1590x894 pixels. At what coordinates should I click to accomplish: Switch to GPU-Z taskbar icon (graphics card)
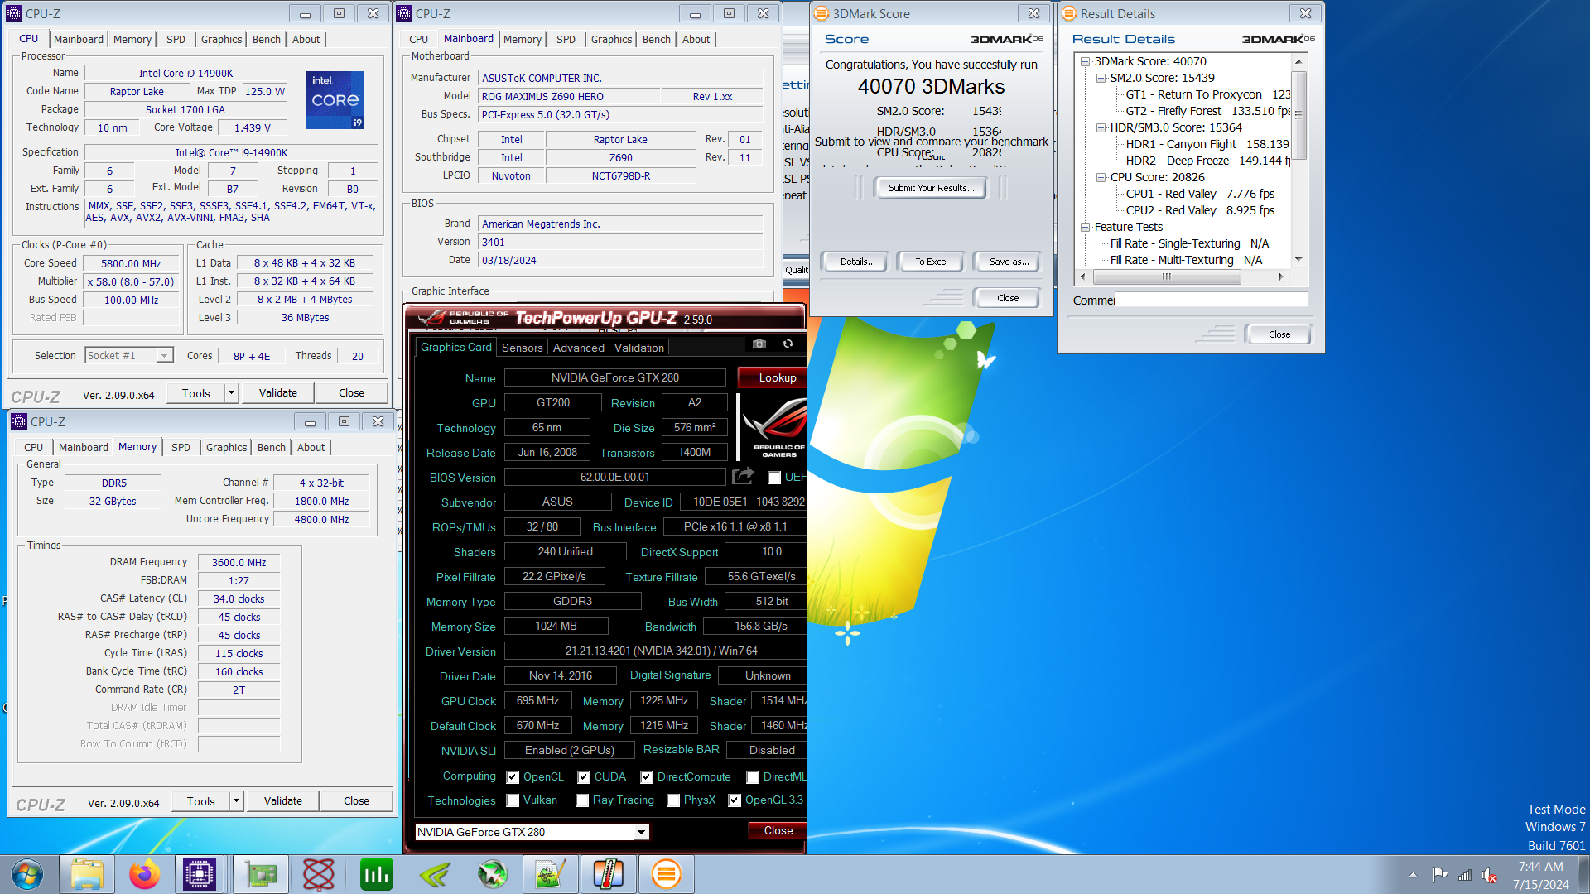pos(261,874)
